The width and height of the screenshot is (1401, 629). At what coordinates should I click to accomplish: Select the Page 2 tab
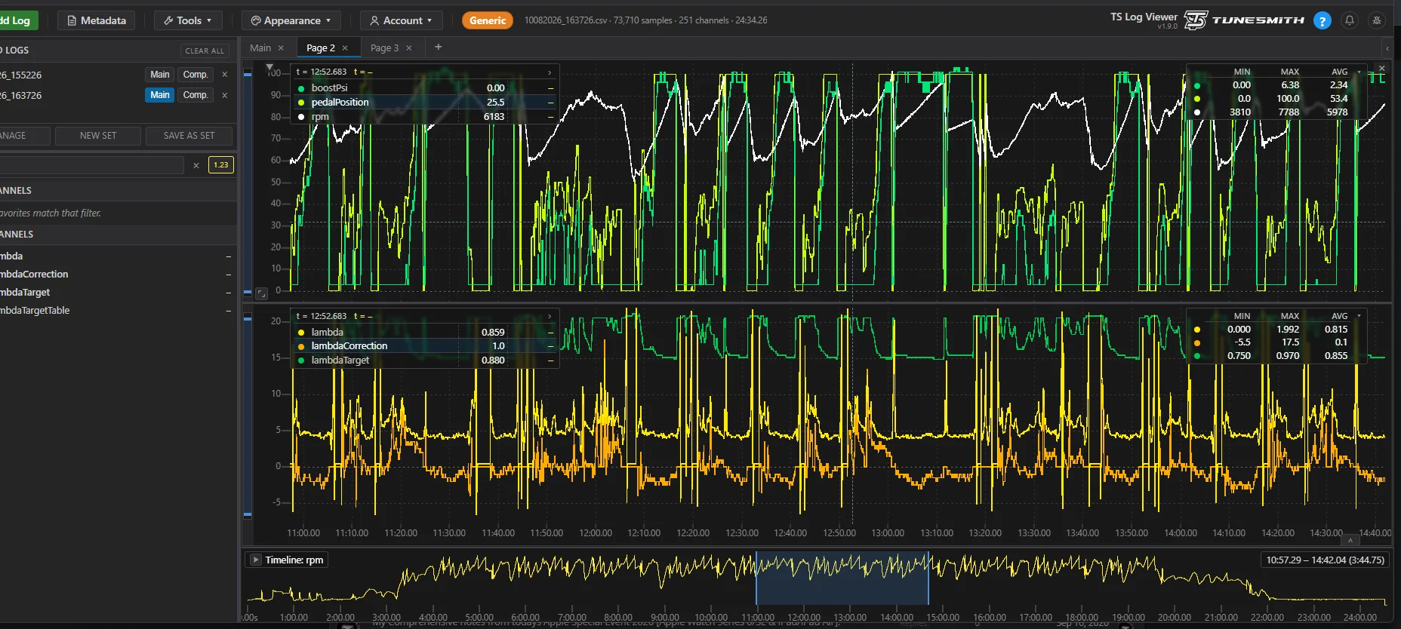[x=320, y=48]
